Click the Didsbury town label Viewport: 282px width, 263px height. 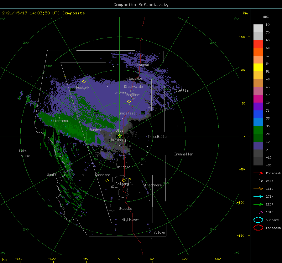tap(118, 140)
